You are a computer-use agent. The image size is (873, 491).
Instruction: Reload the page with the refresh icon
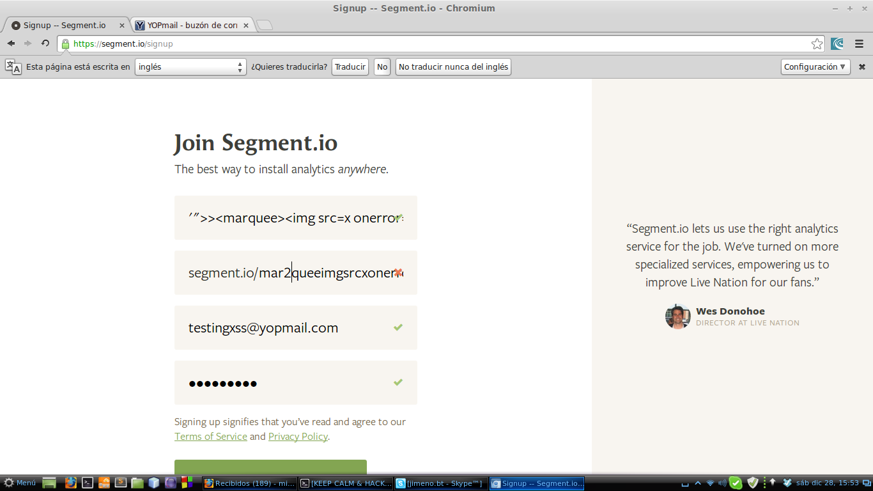[x=45, y=43]
